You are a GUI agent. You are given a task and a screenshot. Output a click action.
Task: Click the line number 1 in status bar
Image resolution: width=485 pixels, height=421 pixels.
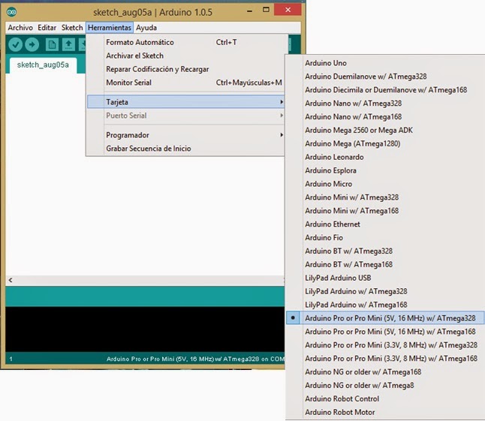coord(11,359)
